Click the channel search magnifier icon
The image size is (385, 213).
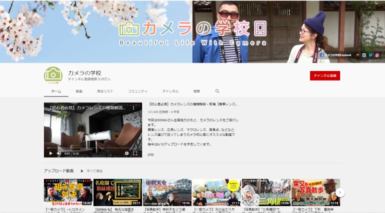[x=218, y=91]
